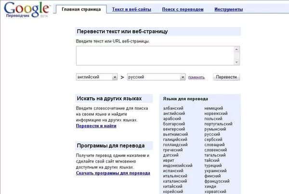Screen dimensions: 289x194
Task: Click словацкий in the language list
Action: point(214,145)
